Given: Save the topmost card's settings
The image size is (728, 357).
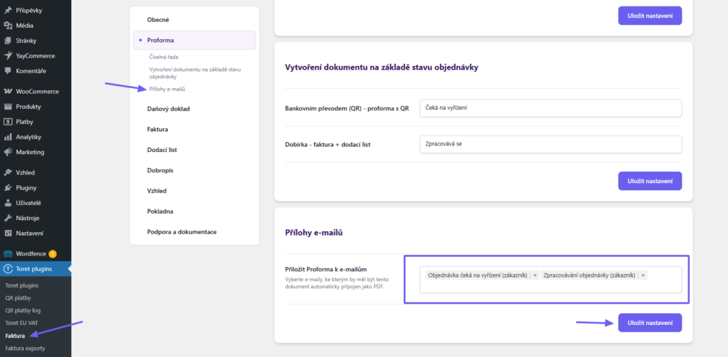Looking at the screenshot, I should (x=650, y=16).
